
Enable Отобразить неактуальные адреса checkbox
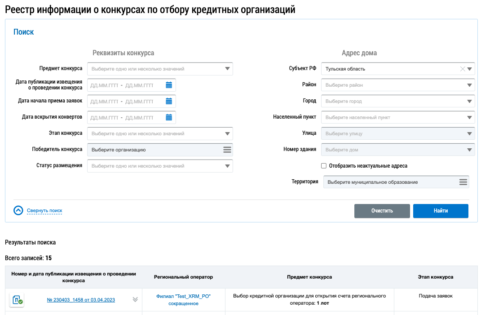pos(324,166)
